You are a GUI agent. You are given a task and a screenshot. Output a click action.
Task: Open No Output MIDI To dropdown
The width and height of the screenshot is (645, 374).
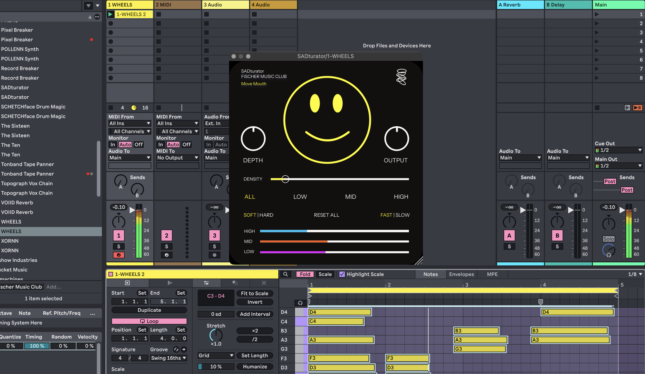178,158
